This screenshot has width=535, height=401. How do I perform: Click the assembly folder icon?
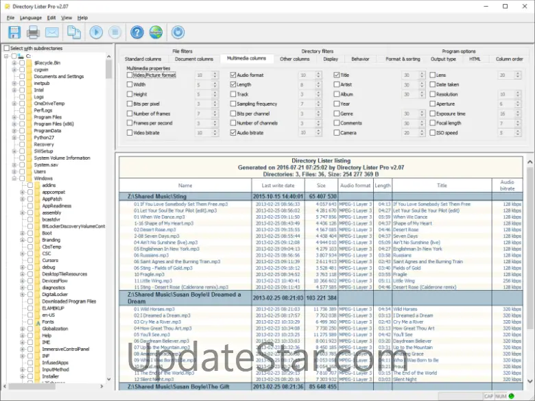pos(38,212)
